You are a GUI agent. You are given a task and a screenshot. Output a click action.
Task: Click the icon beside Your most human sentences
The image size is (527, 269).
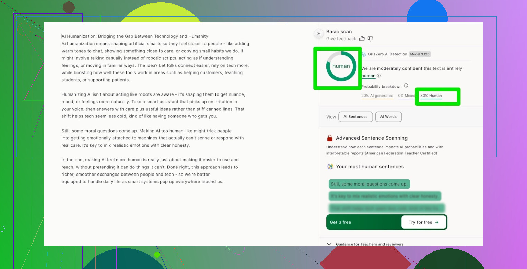(x=330, y=167)
